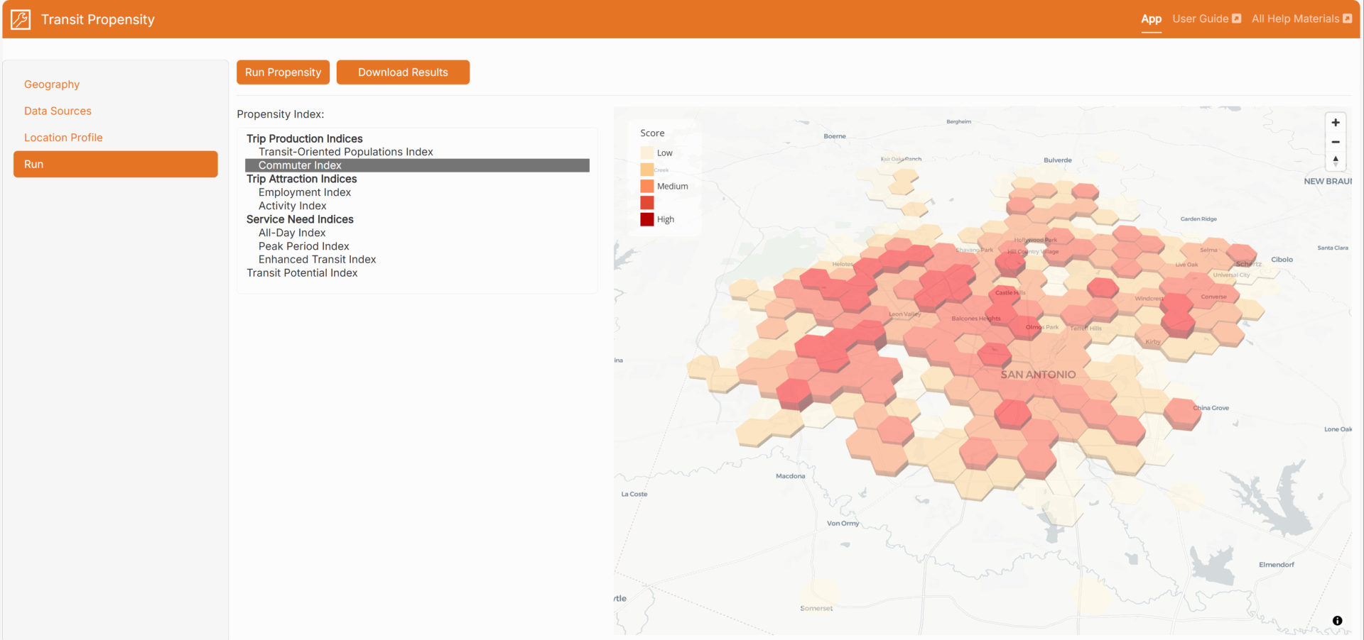Reset map bearing with compass icon

pos(1336,161)
